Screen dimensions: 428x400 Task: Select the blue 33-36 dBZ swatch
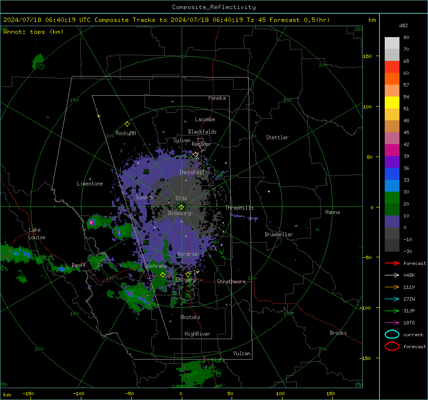pos(392,174)
